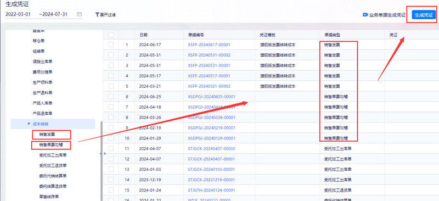Image resolution: width=439 pixels, height=201 pixels.
Task: Click the blue 生成凭证 button
Action: coord(424,15)
